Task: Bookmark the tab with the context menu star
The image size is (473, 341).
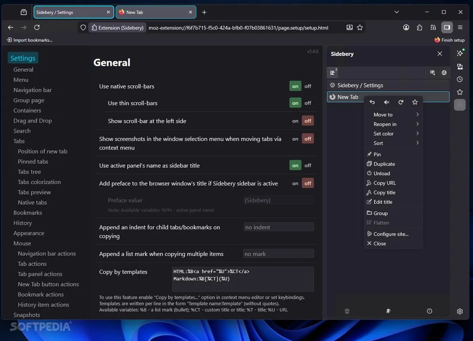Action: [415, 102]
